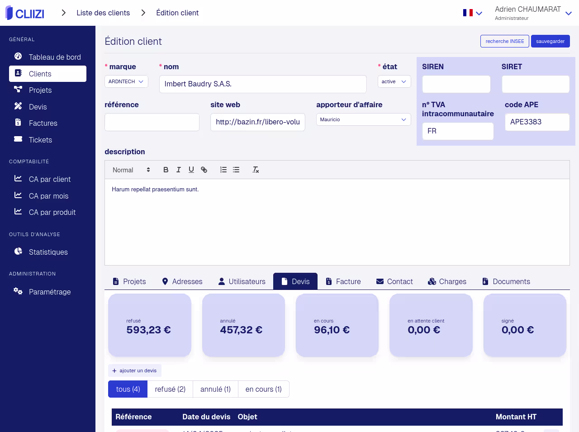579x432 pixels.
Task: Filter quotes by annulé status
Action: [x=215, y=389]
